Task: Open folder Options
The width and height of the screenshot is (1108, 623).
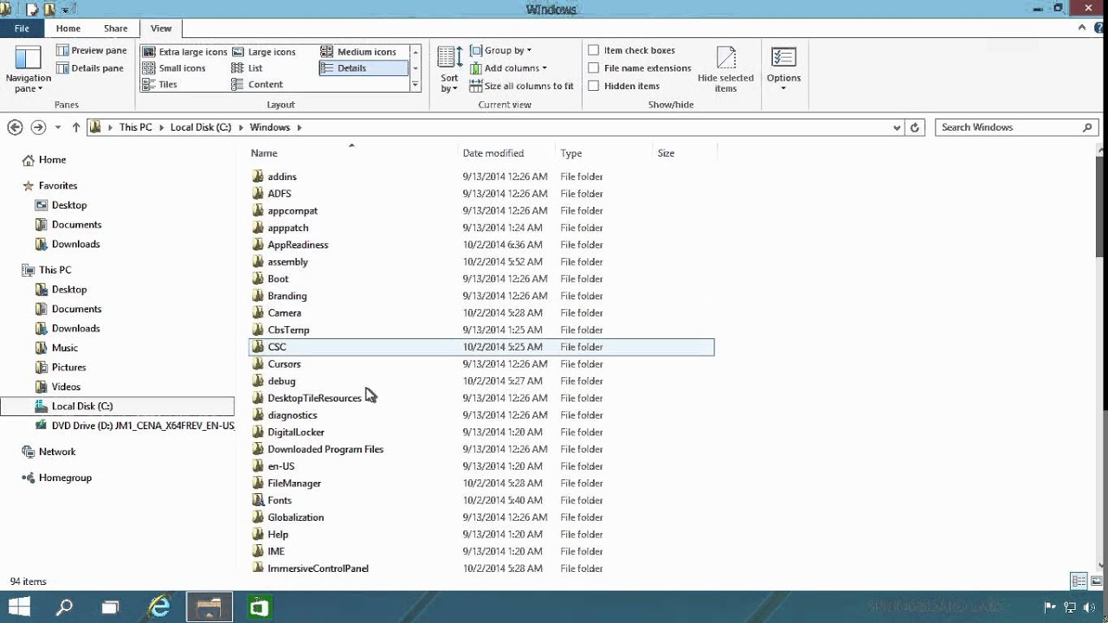Action: pos(783,69)
